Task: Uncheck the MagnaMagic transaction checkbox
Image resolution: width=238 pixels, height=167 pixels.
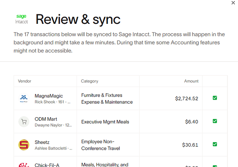Action: tap(215, 98)
